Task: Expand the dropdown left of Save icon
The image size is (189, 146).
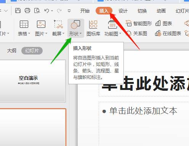Action: click(6, 11)
